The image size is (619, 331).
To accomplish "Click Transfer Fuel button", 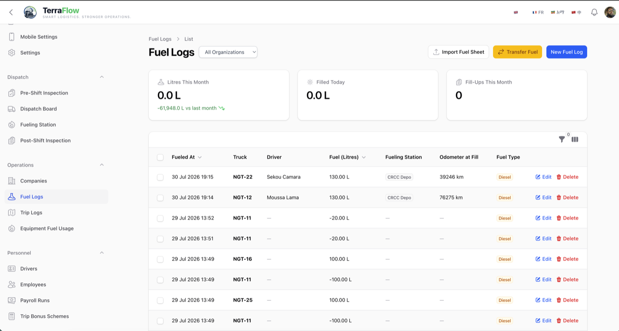I will tap(517, 52).
